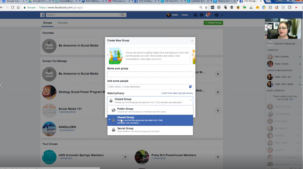Switch to the YouCanBook browser tab
The height and width of the screenshot is (169, 303).
66,1
